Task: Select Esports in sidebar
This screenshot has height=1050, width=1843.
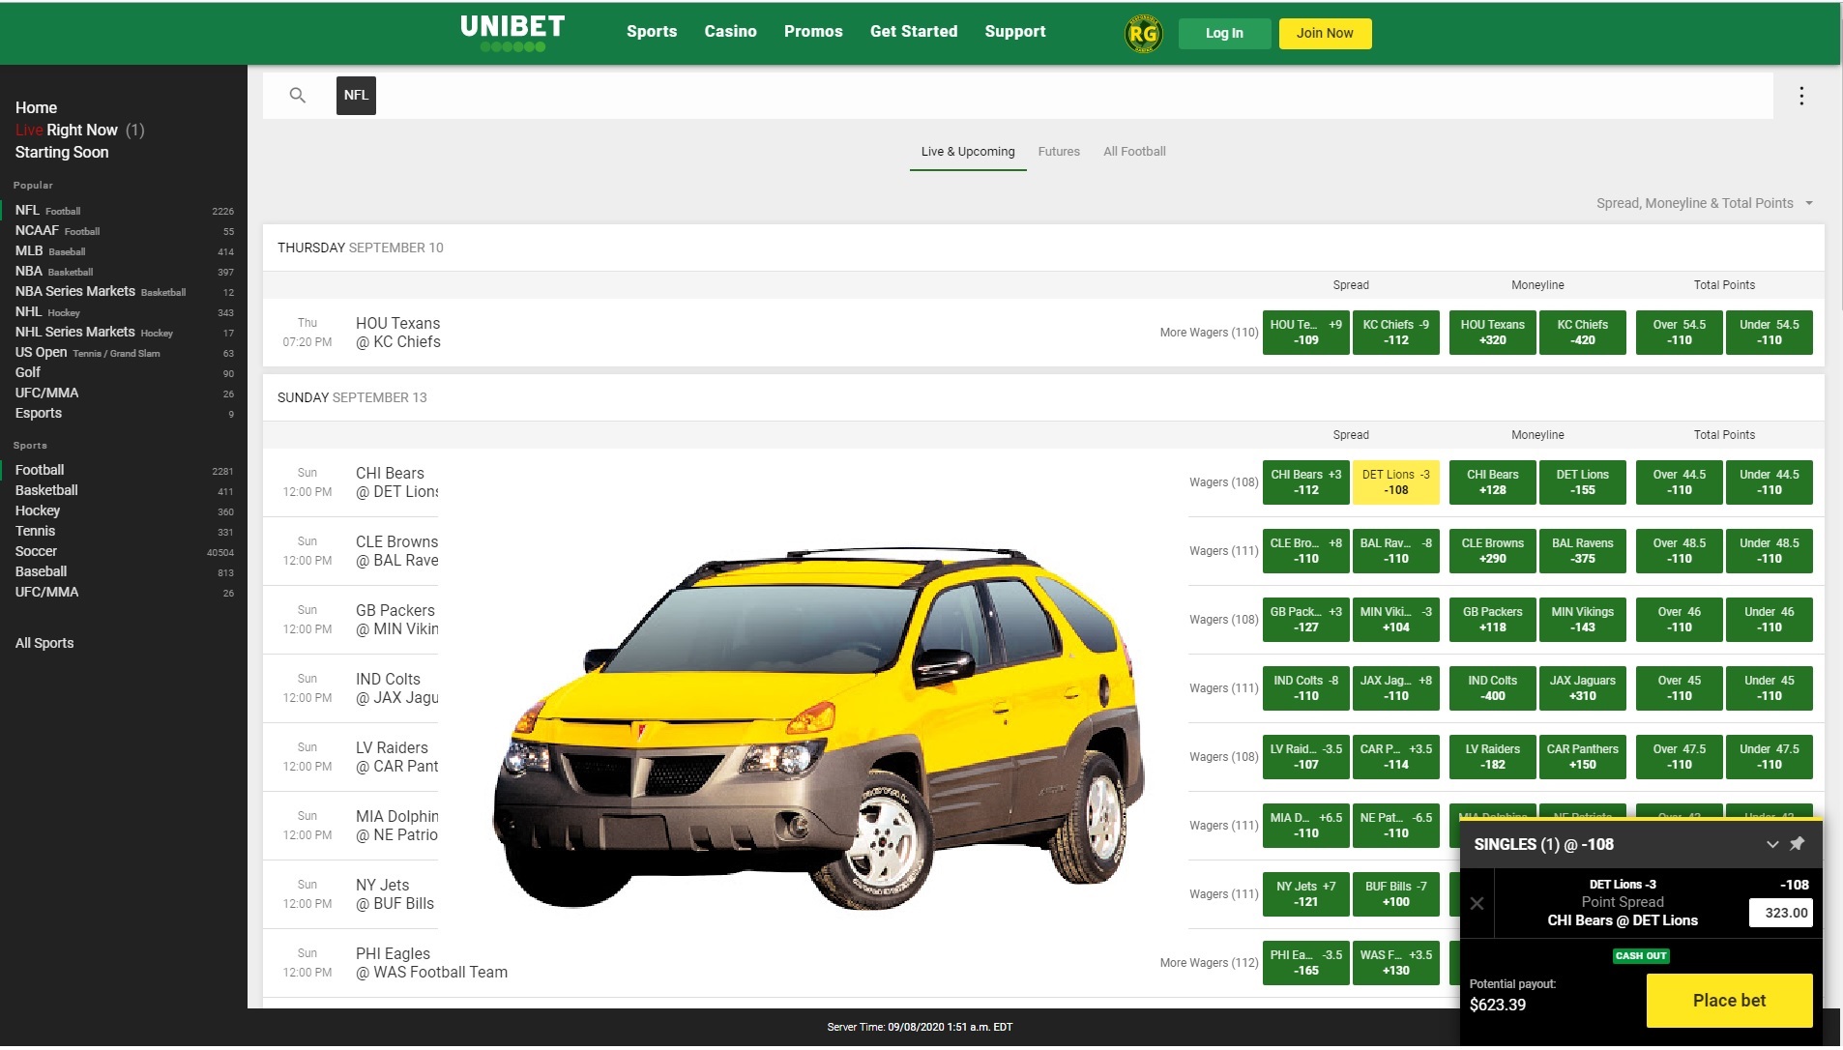Action: (124, 413)
